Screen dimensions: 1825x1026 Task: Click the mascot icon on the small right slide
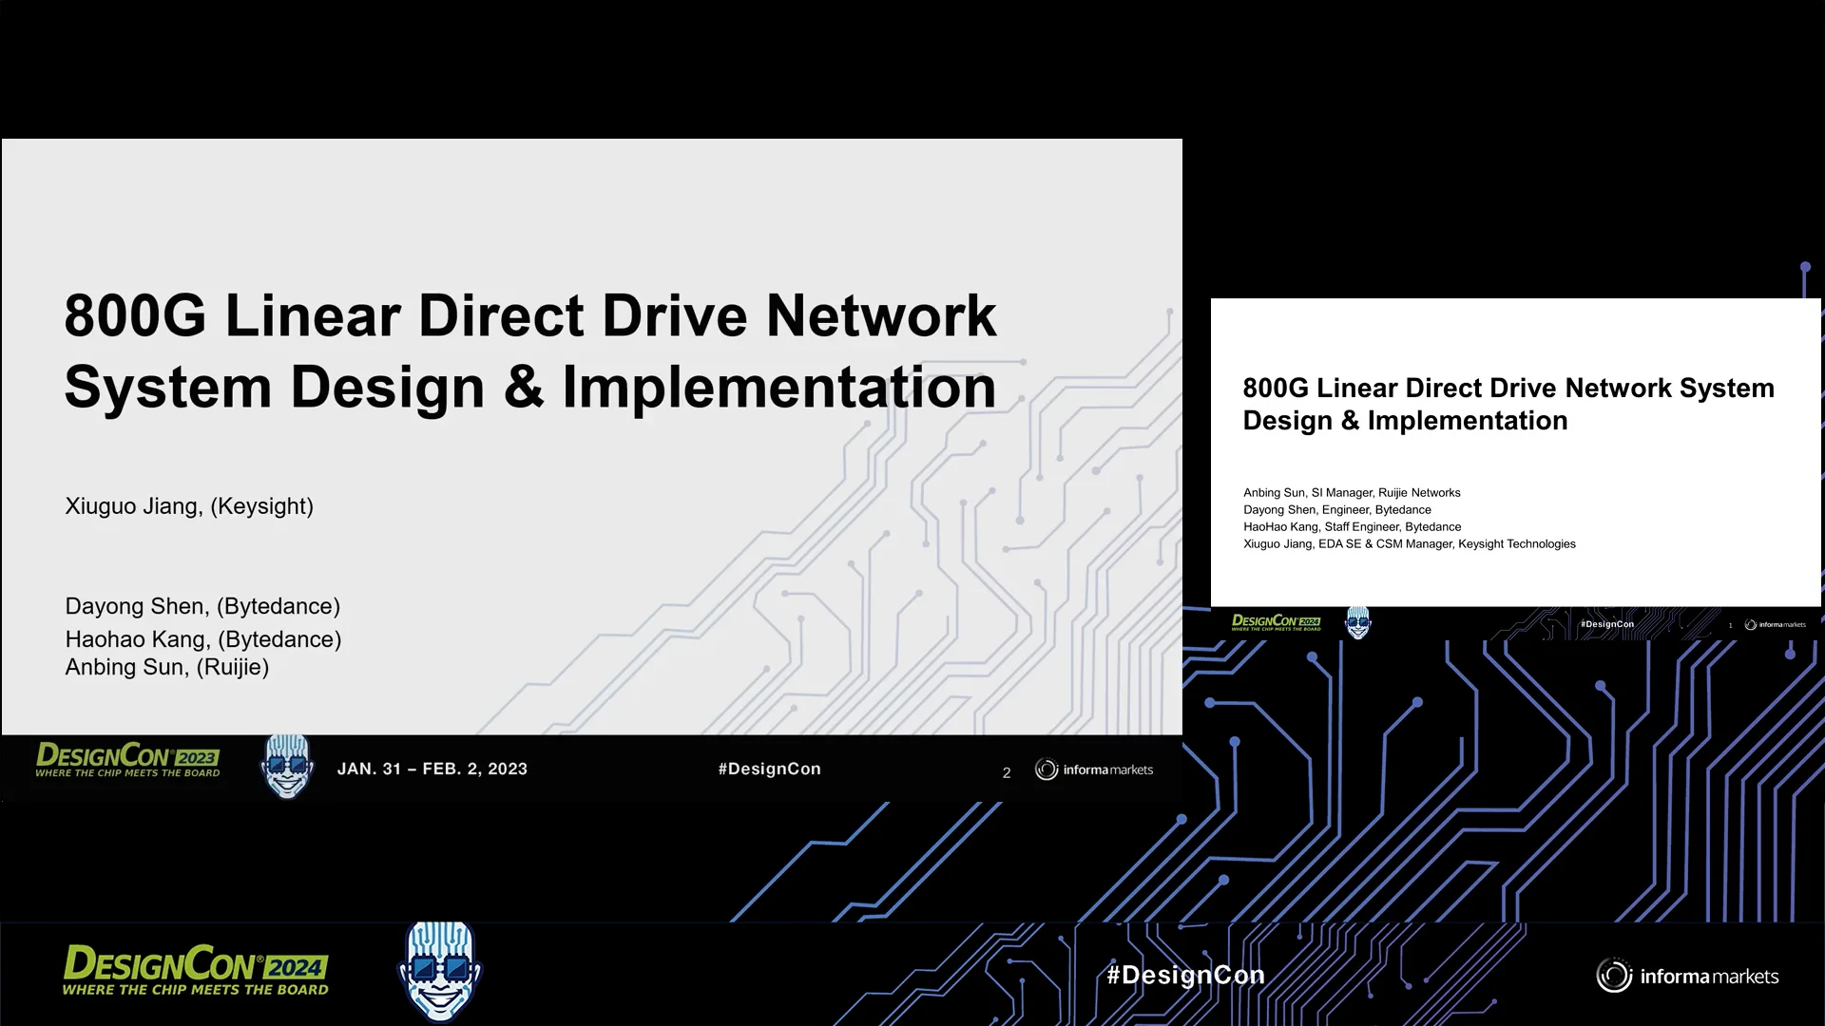click(1359, 621)
